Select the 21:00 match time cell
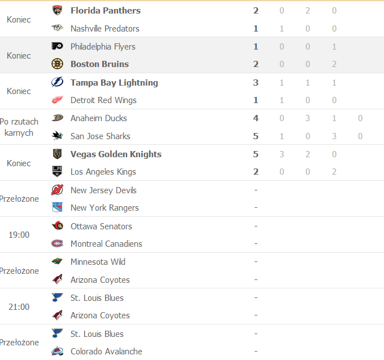The image size is (384, 360). (x=19, y=306)
